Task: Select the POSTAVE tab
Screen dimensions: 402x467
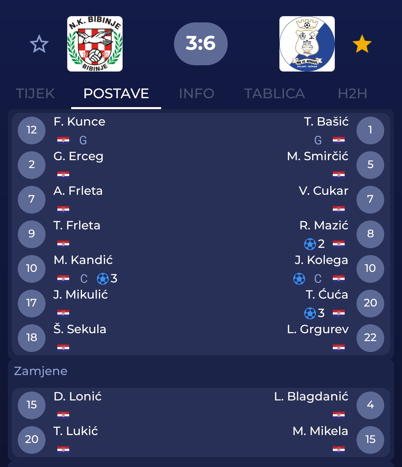Action: (x=116, y=94)
